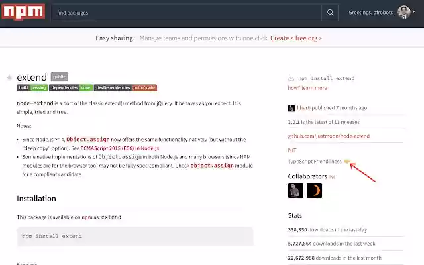Screen dimensions: 424x265
Task: Open ljharb publisher avatar
Action: point(291,108)
